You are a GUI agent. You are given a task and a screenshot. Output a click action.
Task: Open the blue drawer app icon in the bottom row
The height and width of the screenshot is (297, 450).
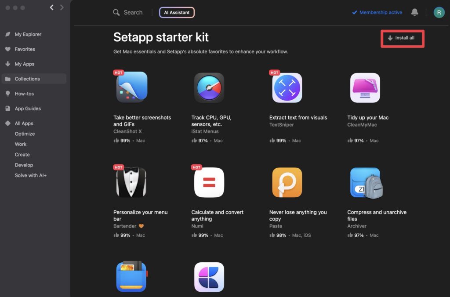[132, 276]
